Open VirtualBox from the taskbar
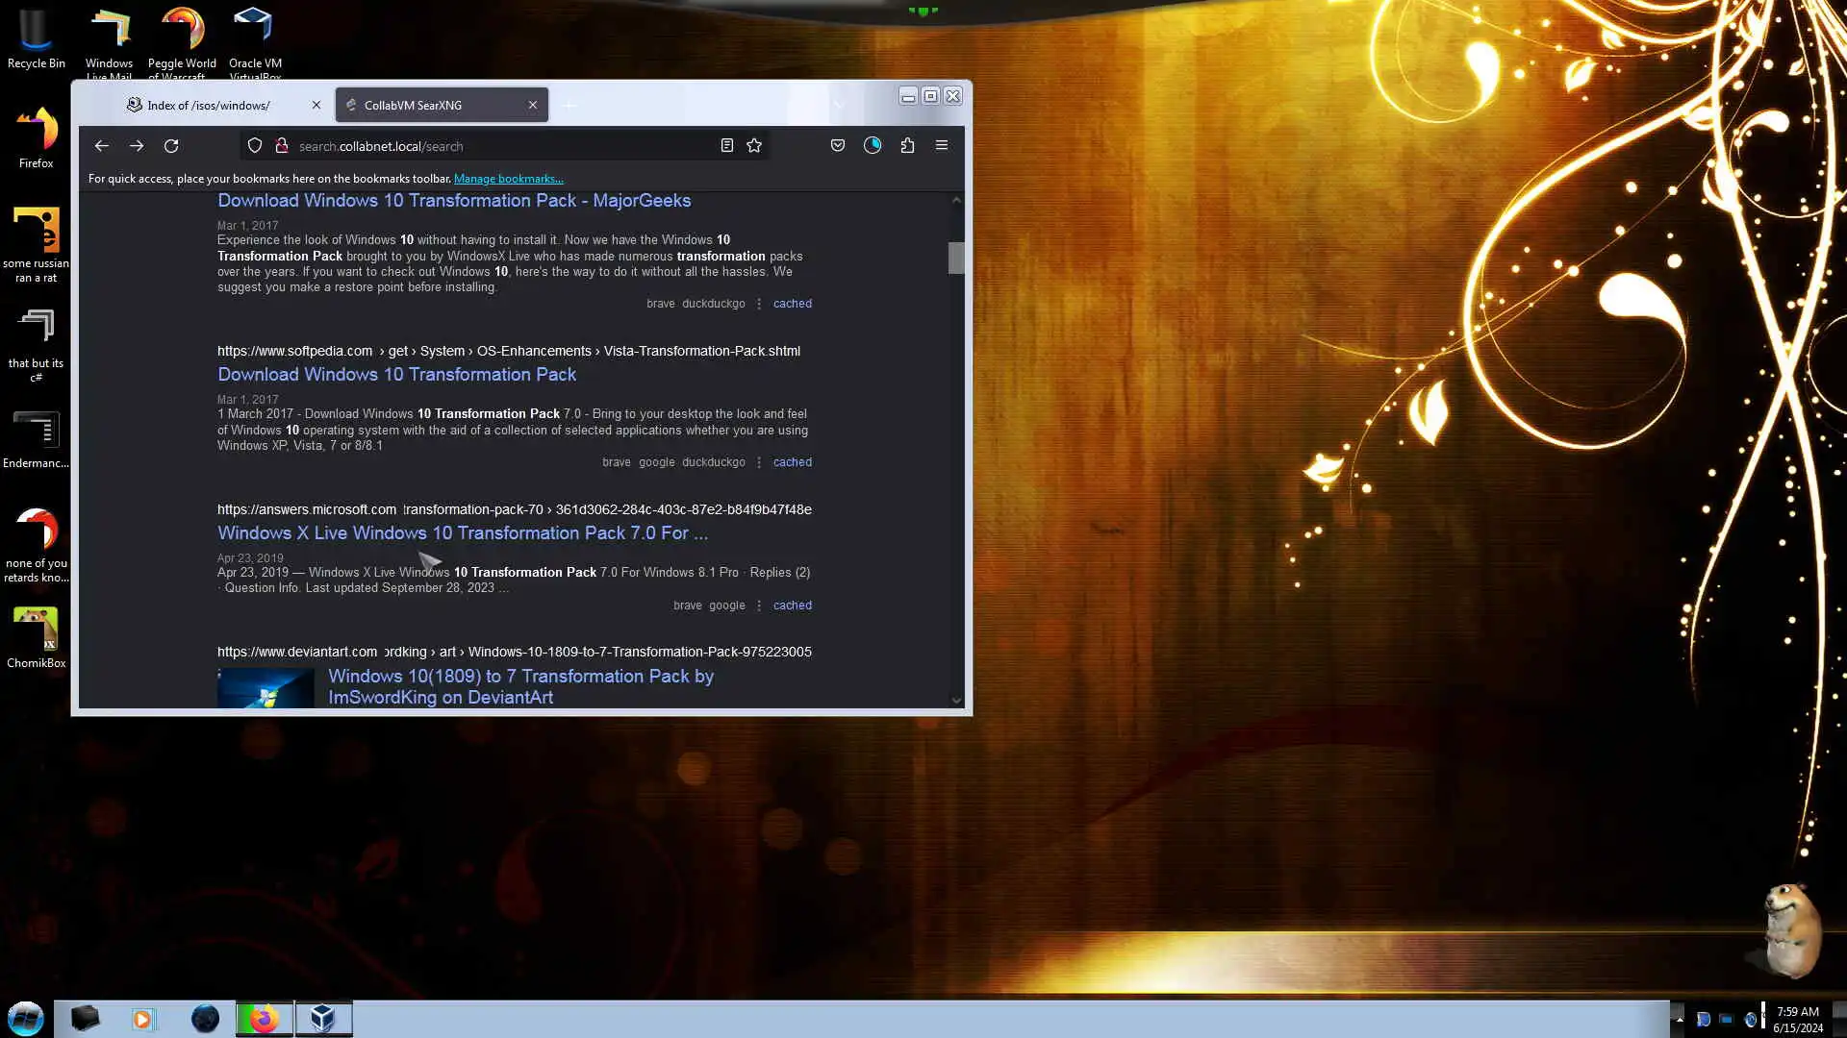 point(323,1019)
